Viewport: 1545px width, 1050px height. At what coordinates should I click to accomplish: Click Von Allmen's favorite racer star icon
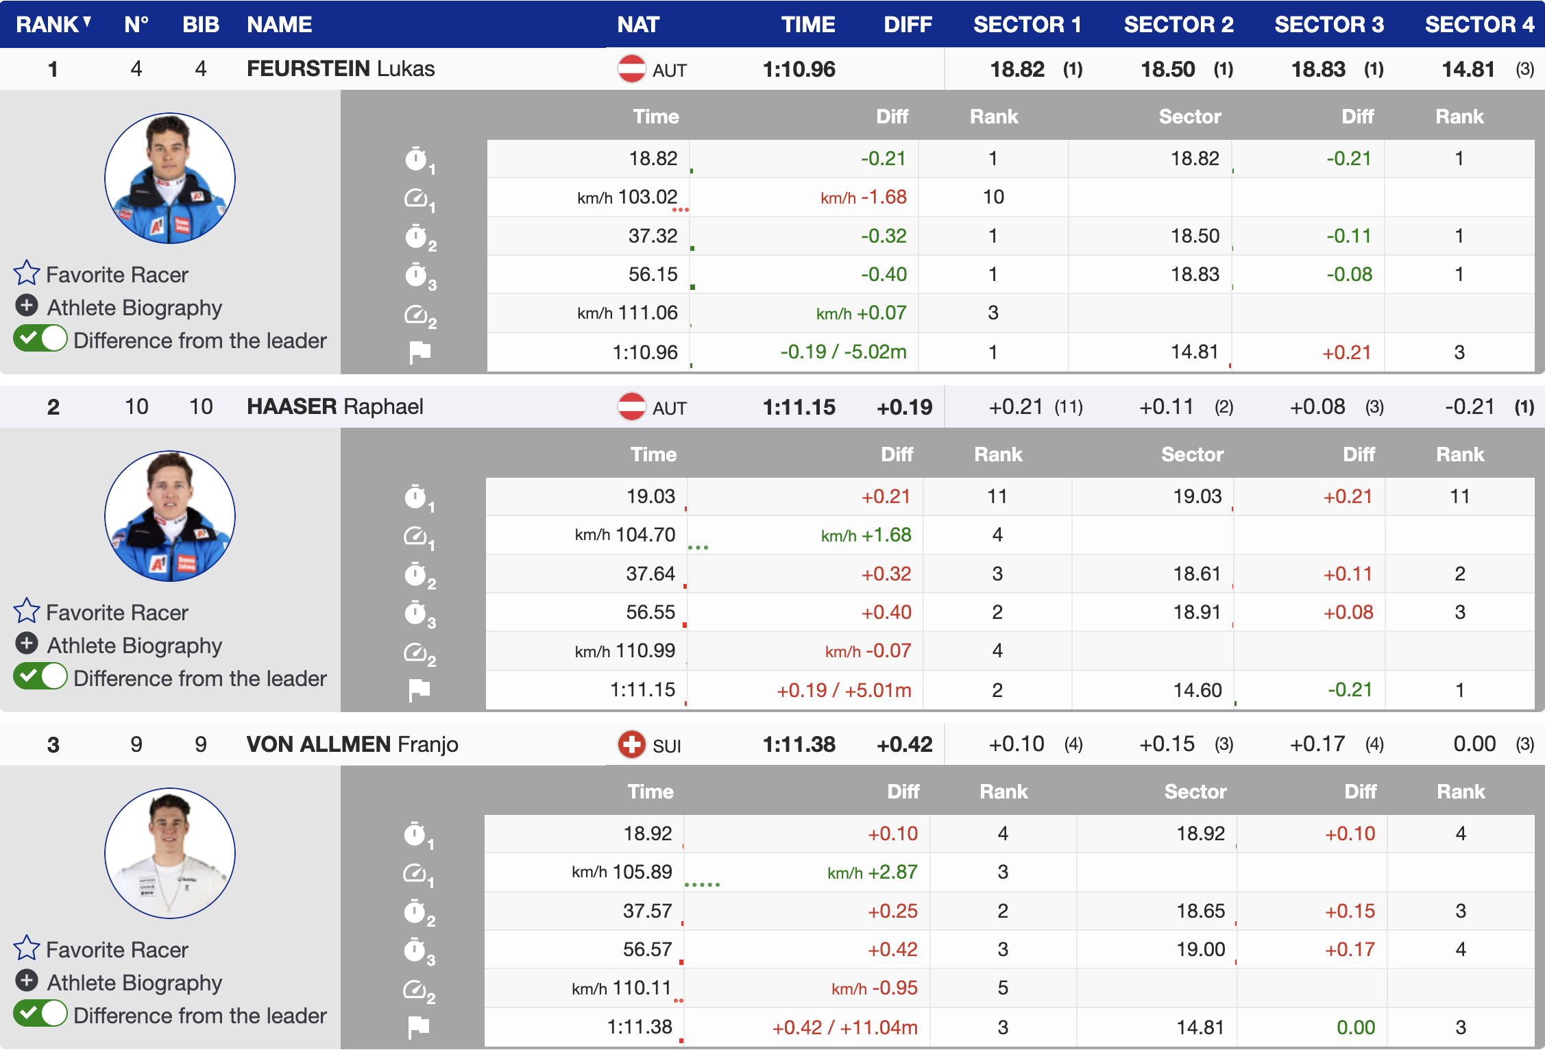[27, 949]
